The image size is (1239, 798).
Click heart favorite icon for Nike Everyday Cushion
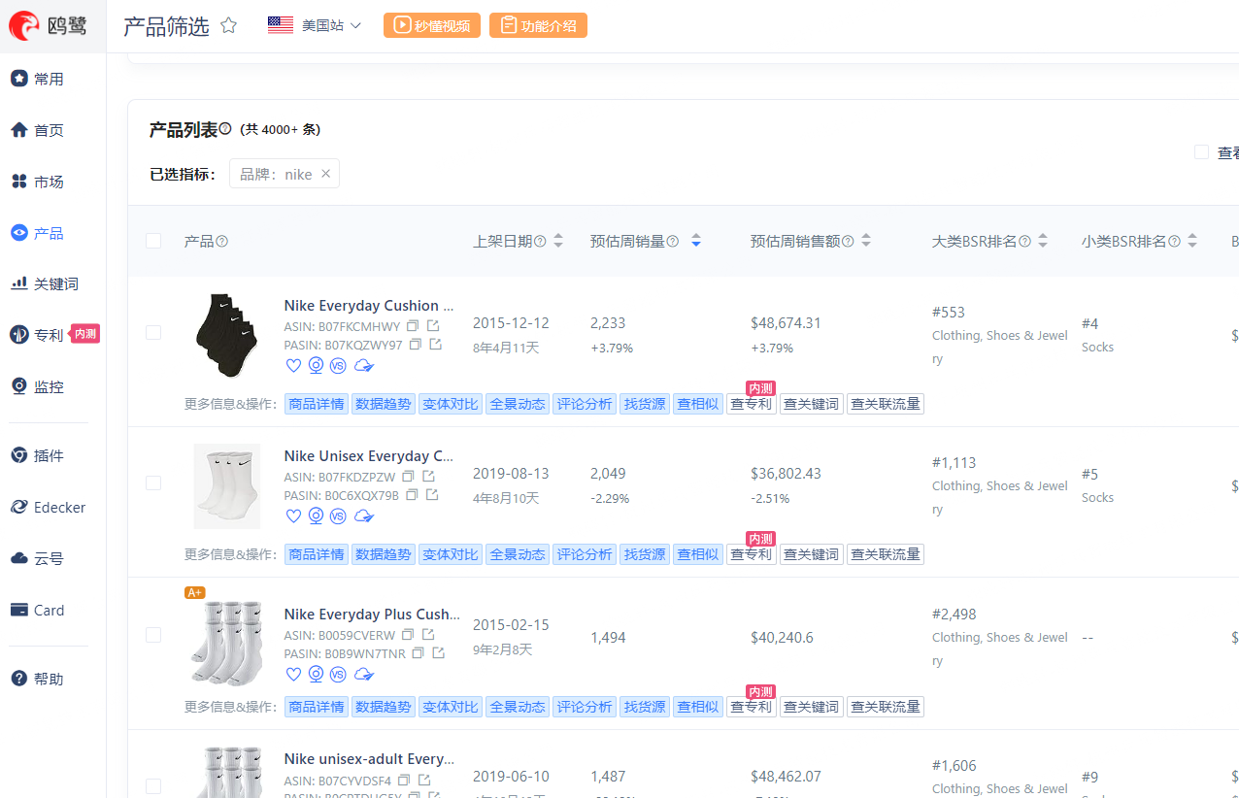(293, 365)
